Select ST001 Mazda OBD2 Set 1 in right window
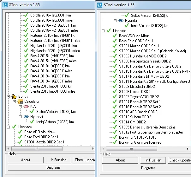Screen dimensions: 191x177 pos(139,46)
